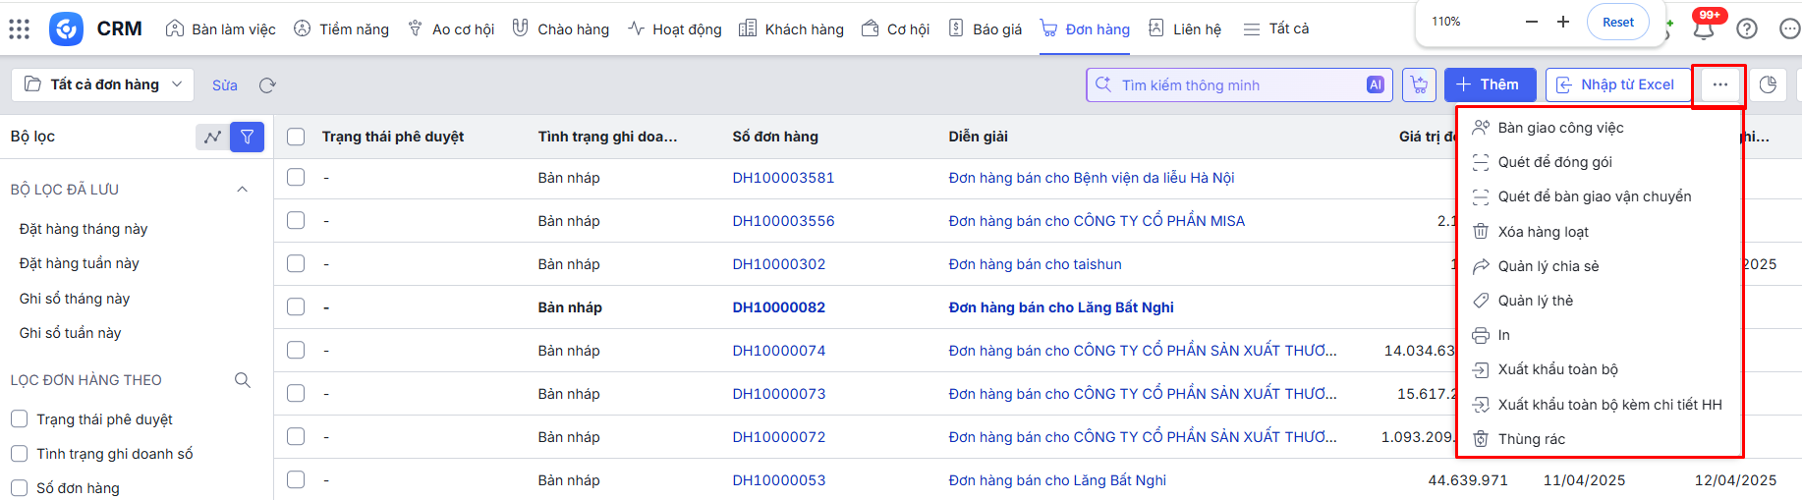Open the Tất cả modules menu

[x=1276, y=29]
